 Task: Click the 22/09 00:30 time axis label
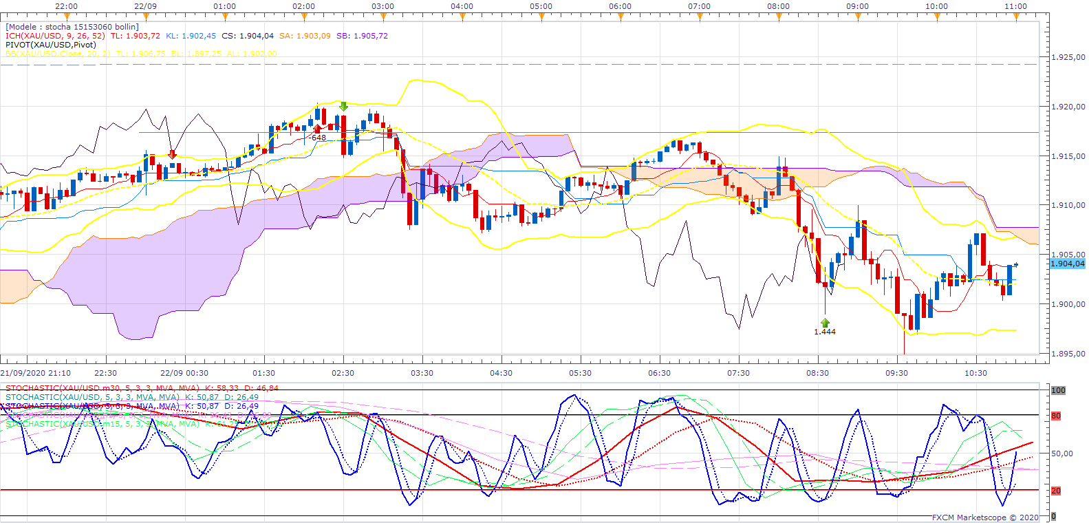(184, 373)
